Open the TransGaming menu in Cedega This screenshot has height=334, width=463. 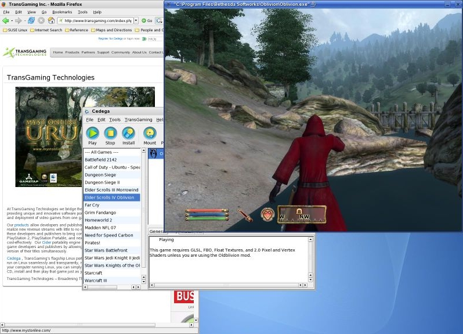click(x=138, y=120)
